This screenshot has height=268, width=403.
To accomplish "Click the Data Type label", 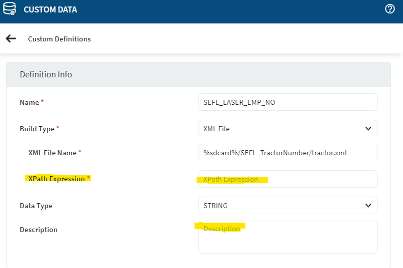I will [36, 206].
